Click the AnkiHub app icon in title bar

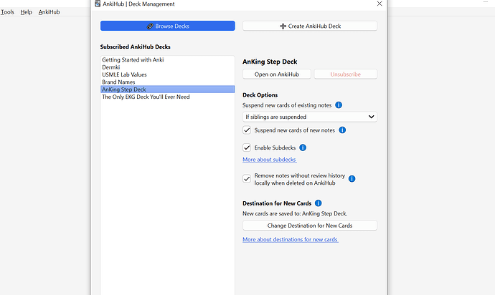(98, 4)
